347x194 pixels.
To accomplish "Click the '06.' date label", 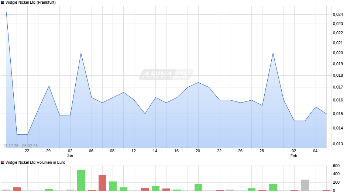I will [x=92, y=151].
